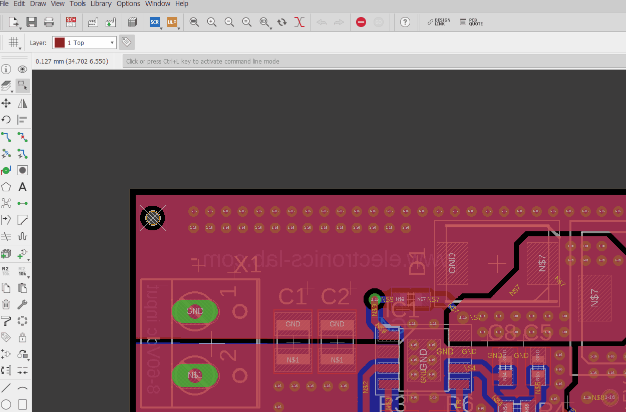Select the Miter corner tool

pos(23,220)
